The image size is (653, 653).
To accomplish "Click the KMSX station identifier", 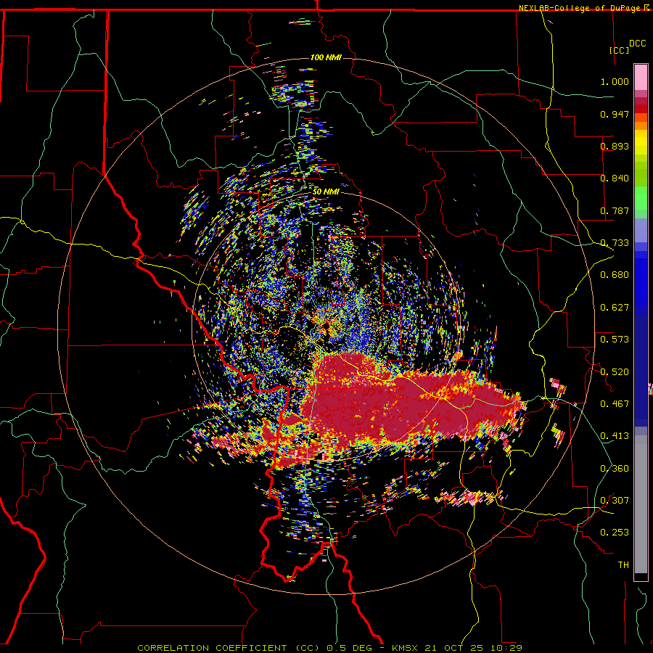I will [405, 648].
